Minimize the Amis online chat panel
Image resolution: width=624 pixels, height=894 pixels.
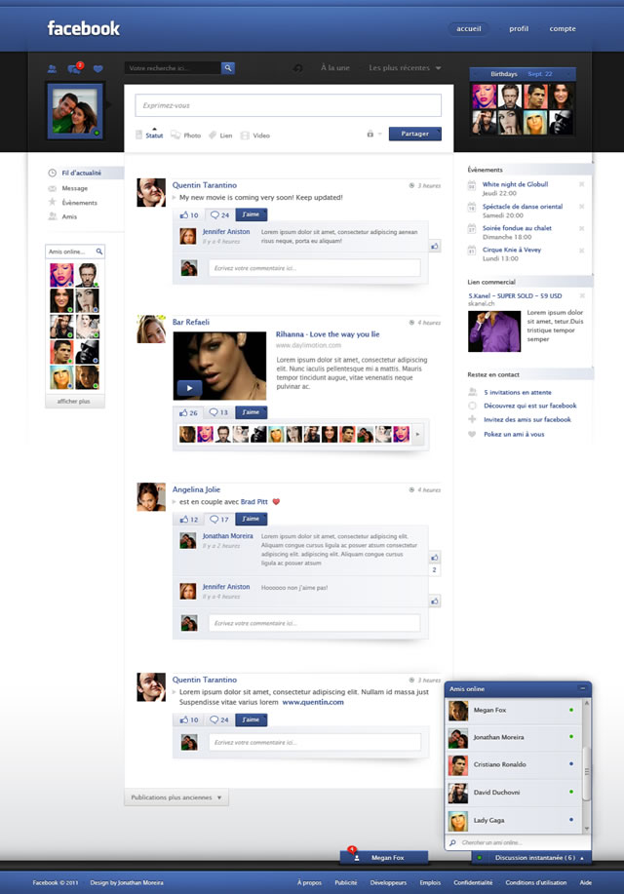point(582,688)
